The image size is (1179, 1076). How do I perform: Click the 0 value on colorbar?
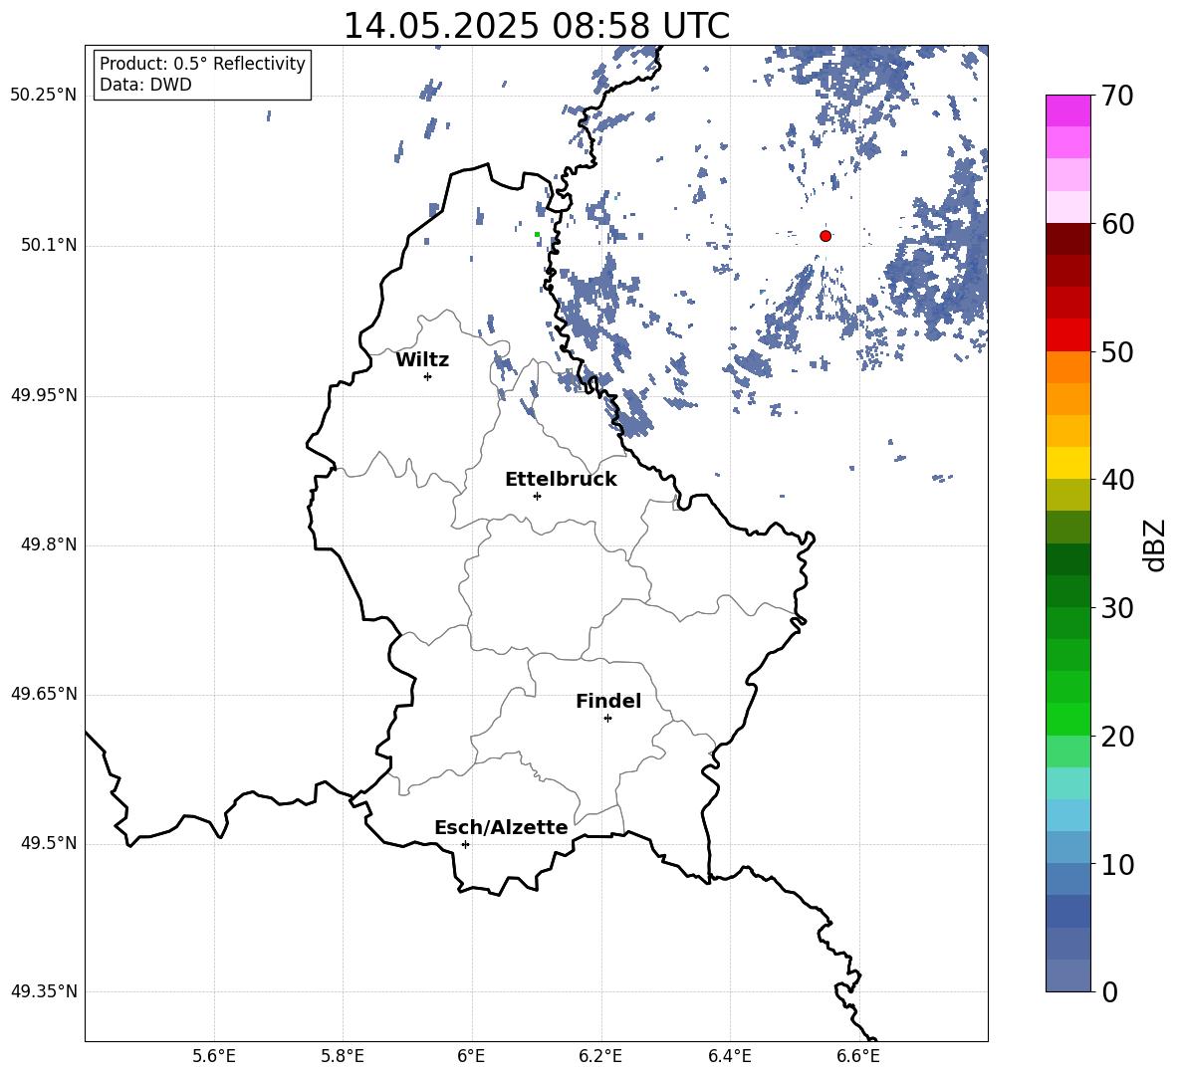[1109, 992]
